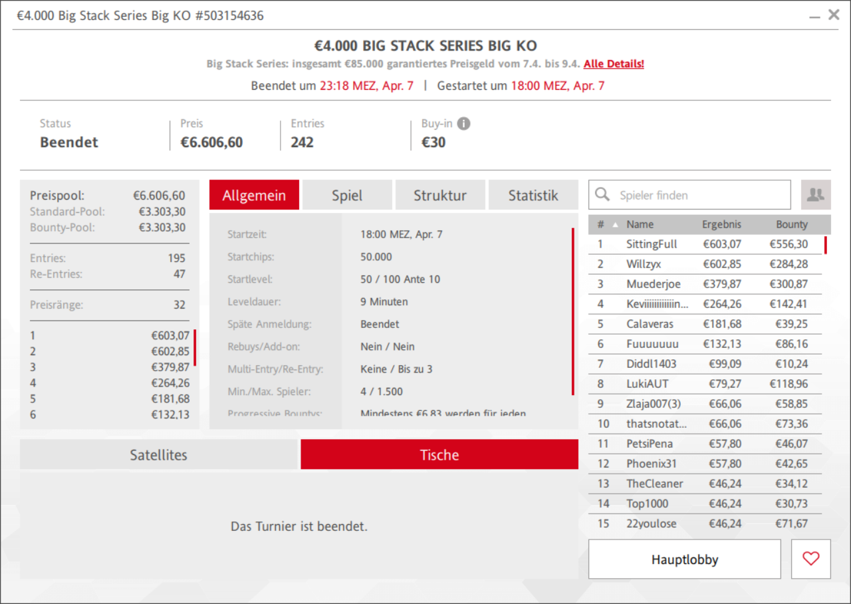Open the Buy-in info icon
Screen dimensions: 851x604
(x=464, y=124)
